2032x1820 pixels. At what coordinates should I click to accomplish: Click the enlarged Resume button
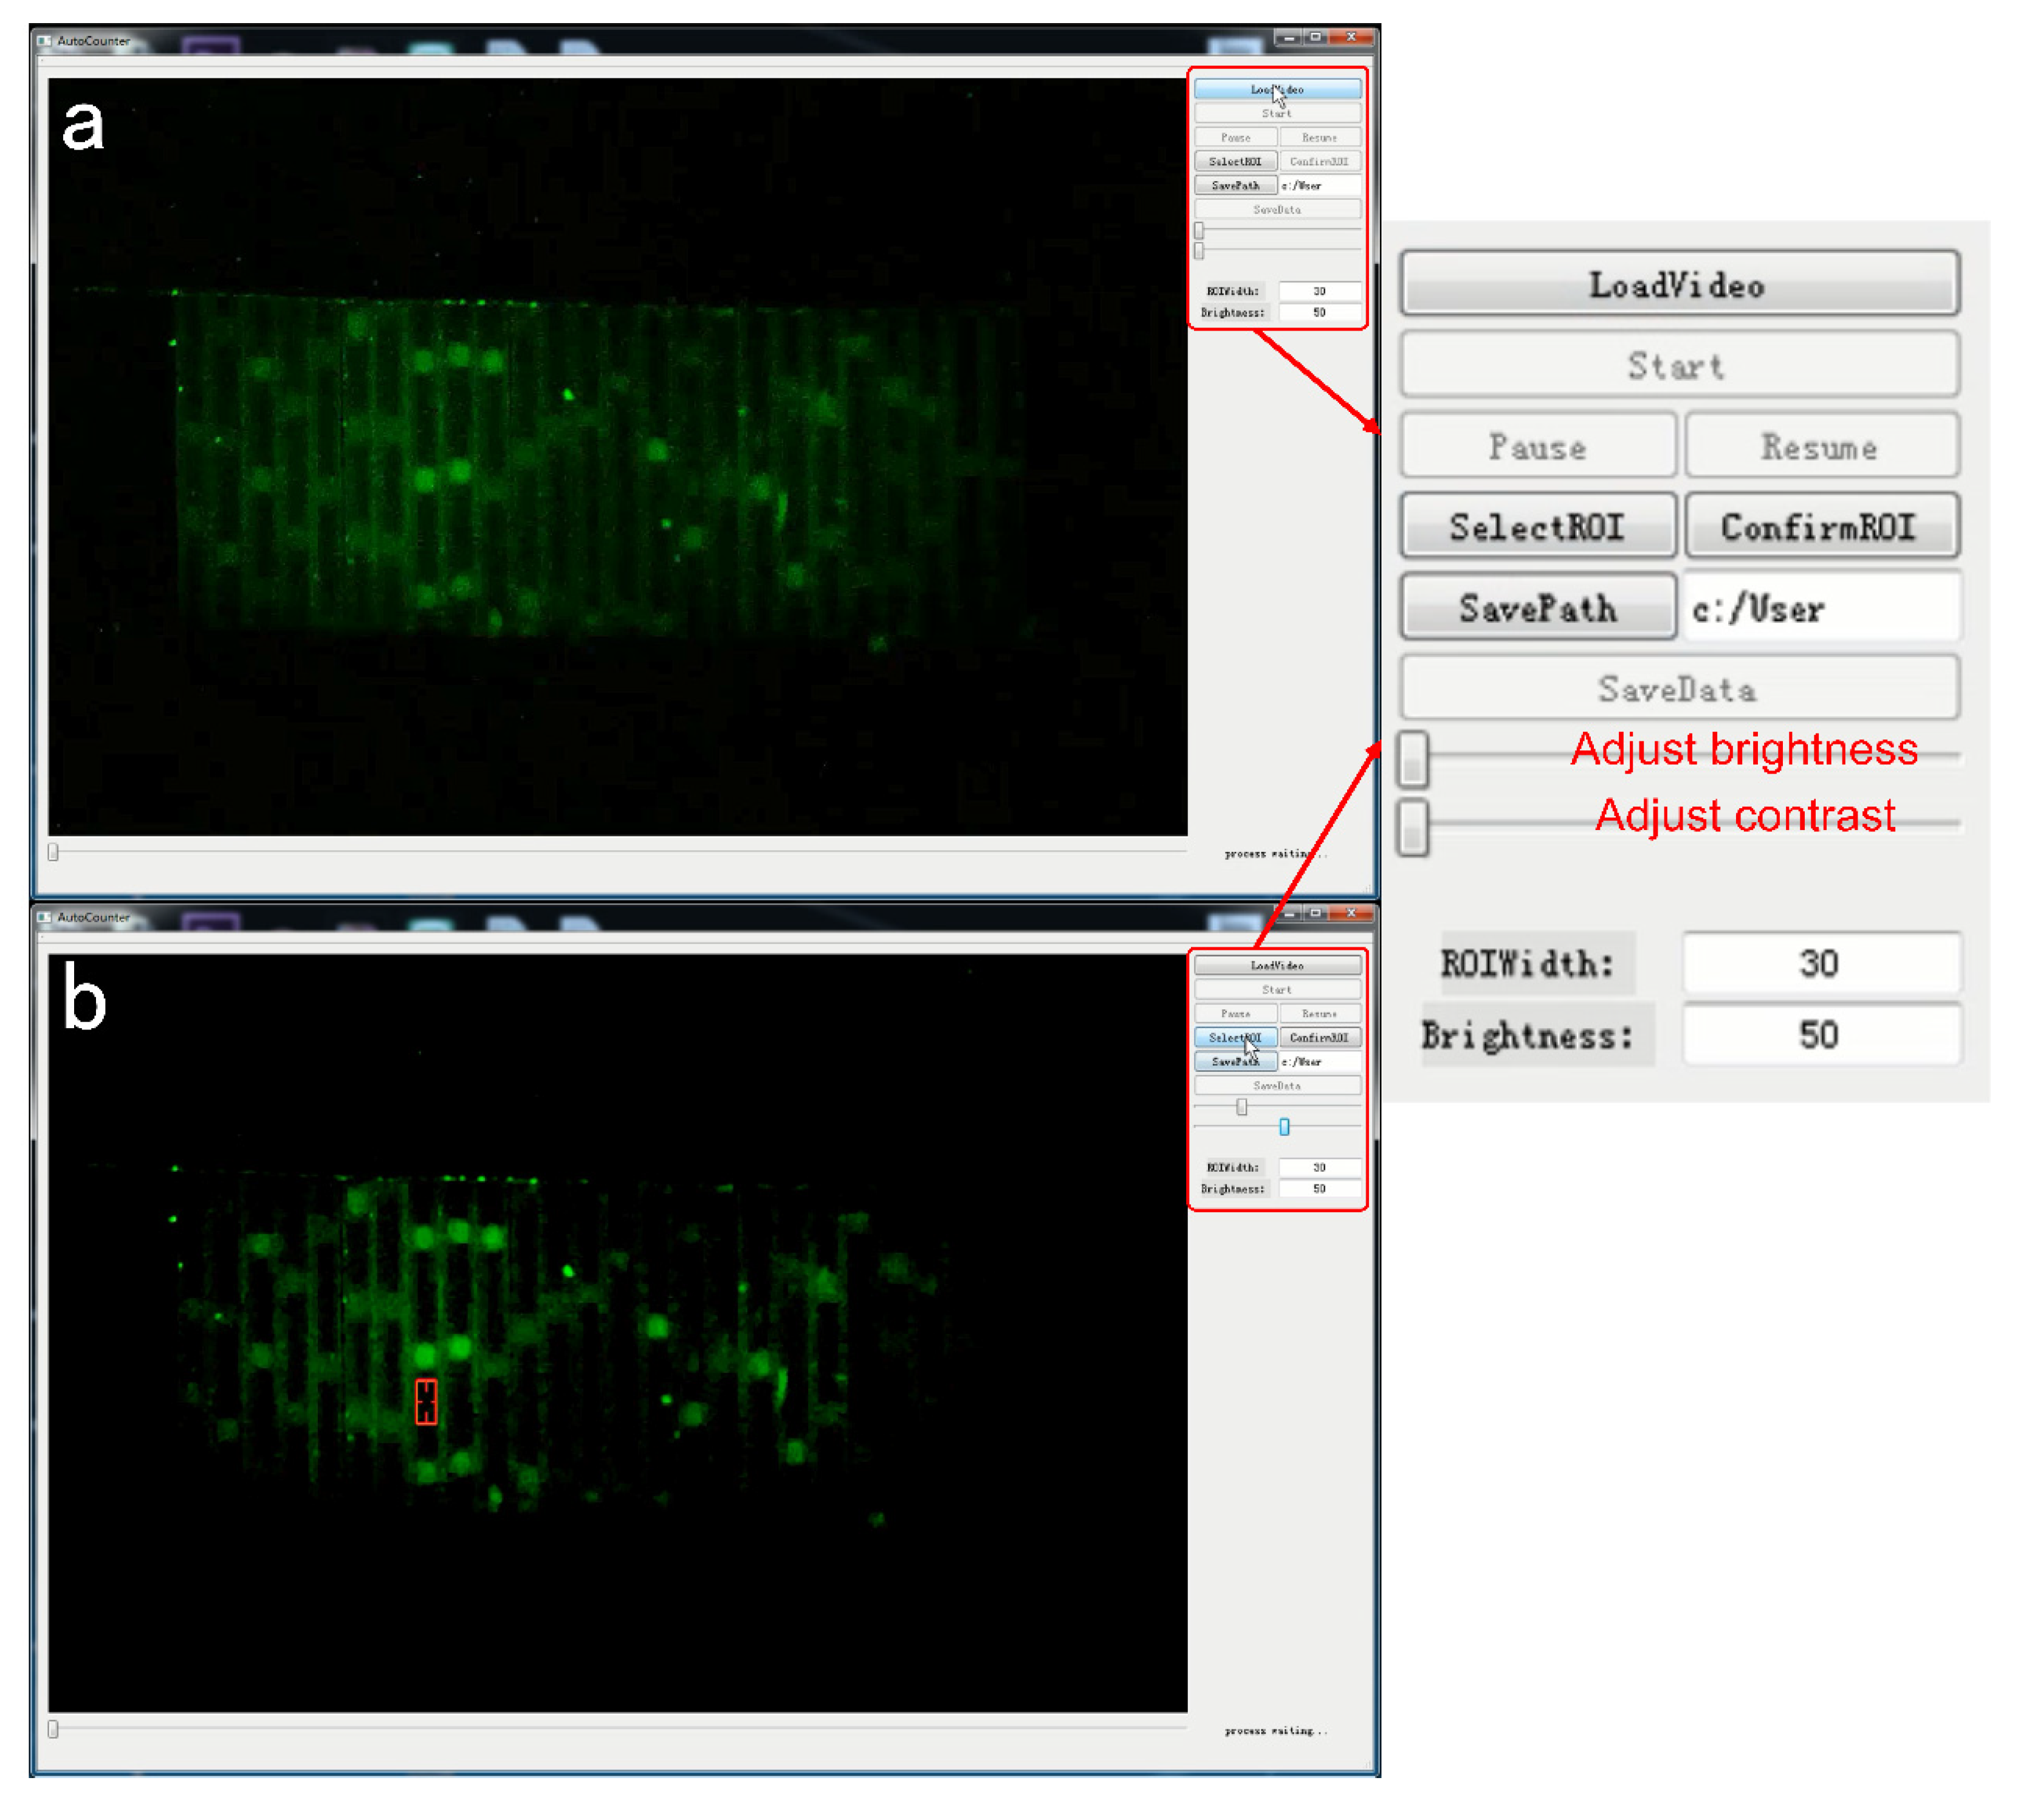click(x=1820, y=446)
